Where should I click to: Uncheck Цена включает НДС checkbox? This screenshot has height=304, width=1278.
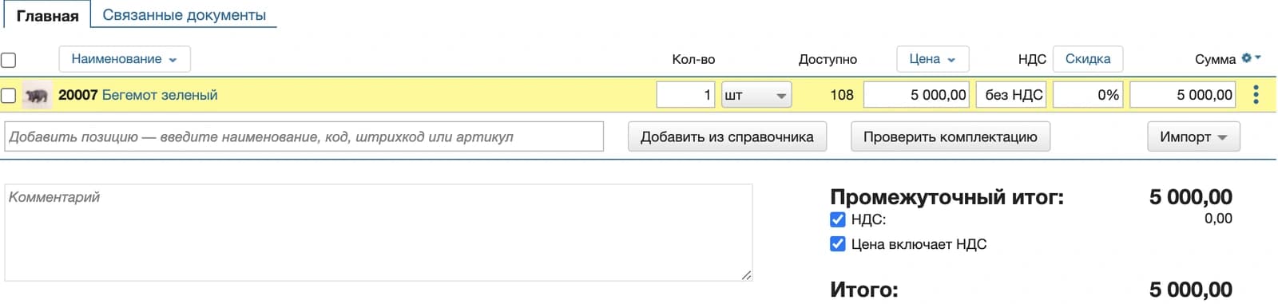pos(837,244)
